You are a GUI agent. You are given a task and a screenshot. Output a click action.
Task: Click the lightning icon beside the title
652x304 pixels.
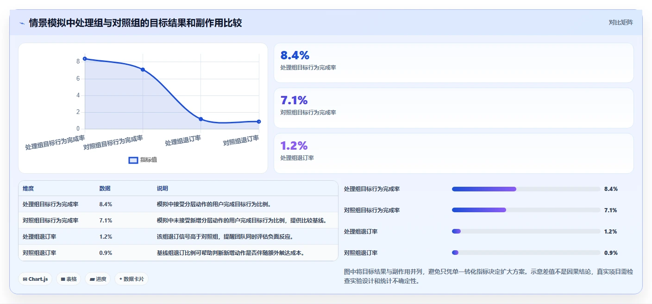pyautogui.click(x=22, y=23)
